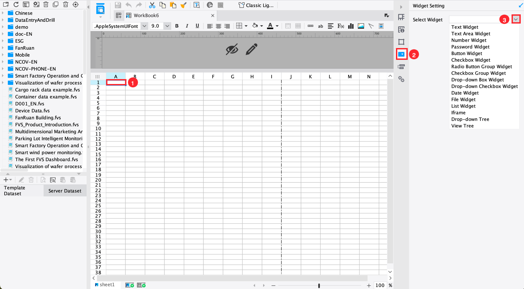Viewport: 524px width, 289px height.
Task: Insert a chart using bar chart icon
Action: tap(351, 26)
